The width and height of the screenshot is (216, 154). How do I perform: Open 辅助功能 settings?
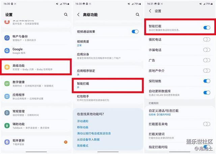click(36, 126)
